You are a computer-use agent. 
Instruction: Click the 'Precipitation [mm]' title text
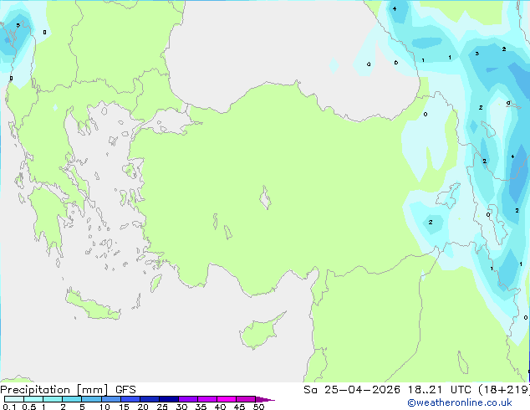54,390
